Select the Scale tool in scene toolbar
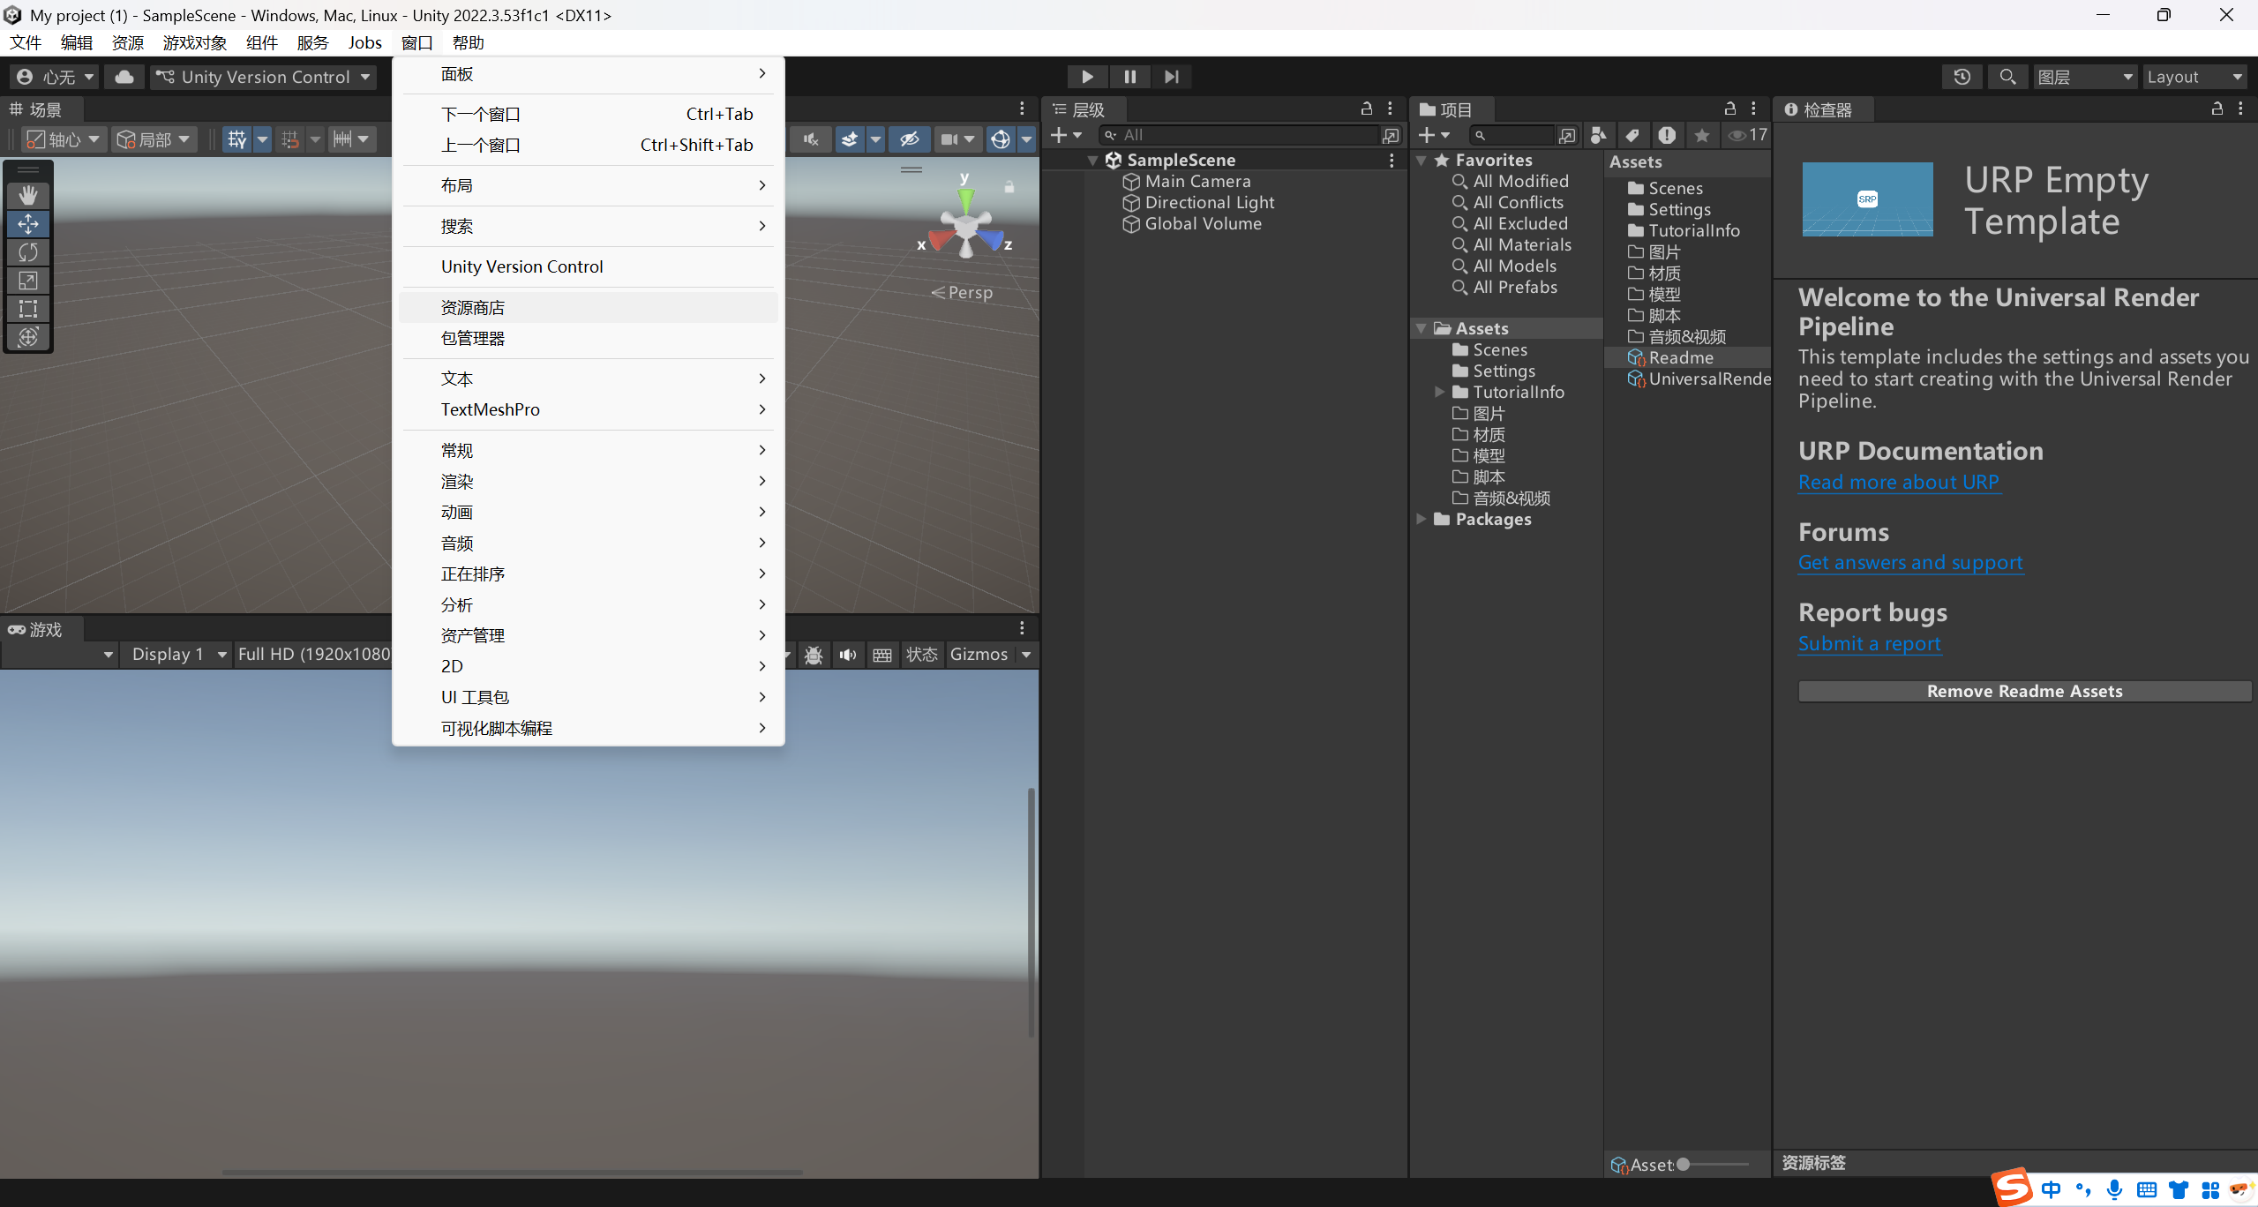2258x1207 pixels. tap(28, 281)
